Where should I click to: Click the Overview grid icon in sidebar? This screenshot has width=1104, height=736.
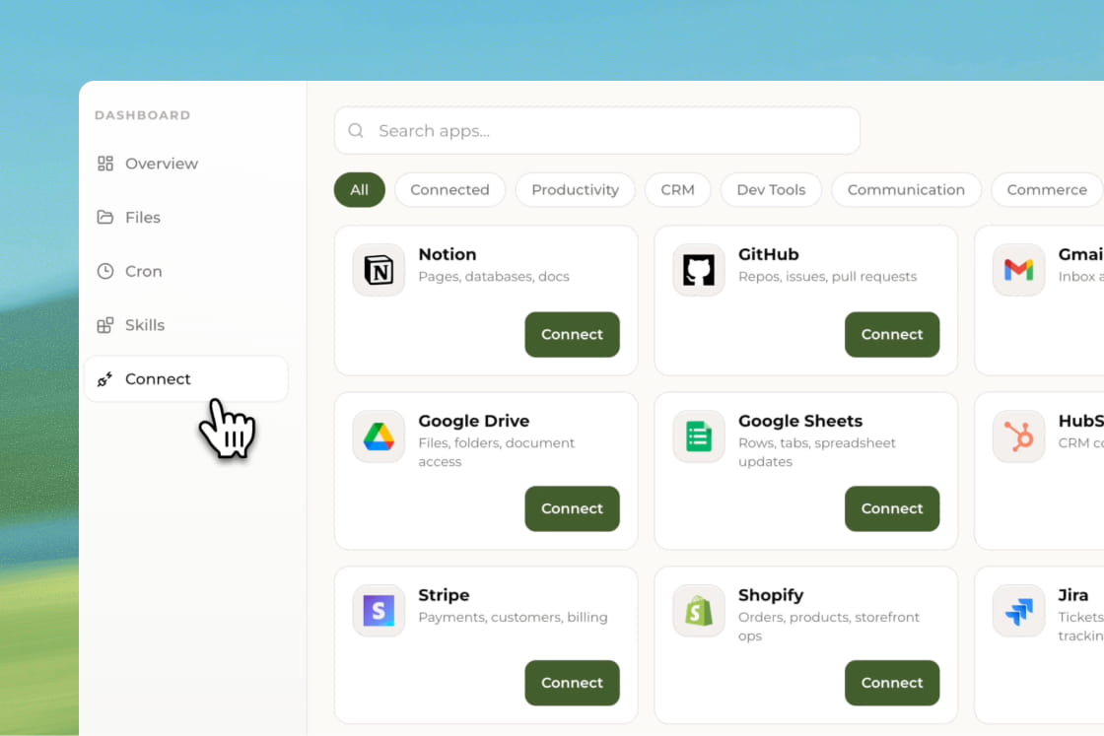tap(104, 164)
